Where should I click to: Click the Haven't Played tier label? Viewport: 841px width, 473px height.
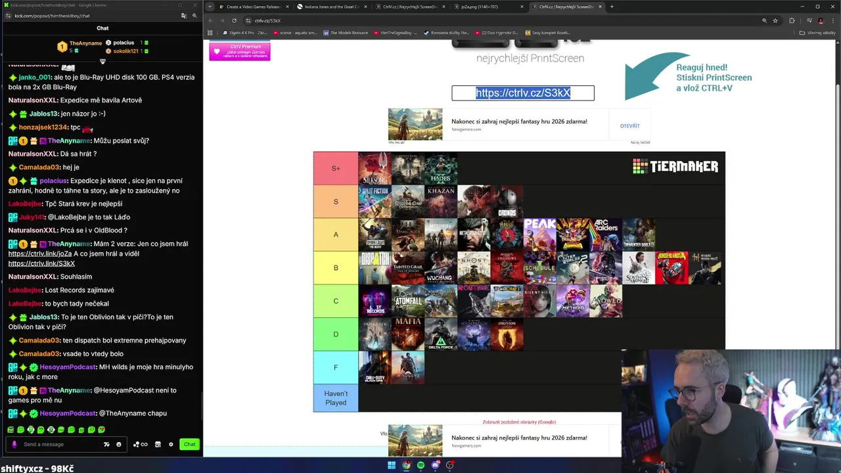[336, 398]
